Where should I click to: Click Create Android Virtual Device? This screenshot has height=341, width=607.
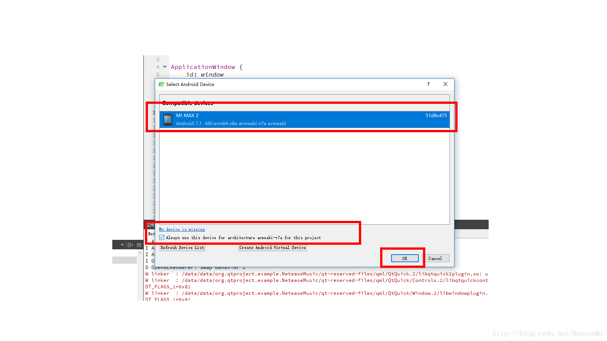[x=272, y=247]
